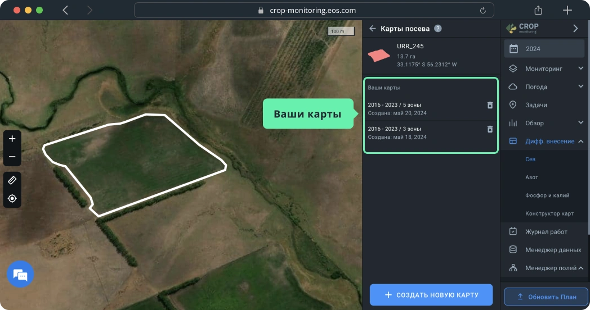
Task: Click the zoom out minus button on map
Action: (12, 157)
